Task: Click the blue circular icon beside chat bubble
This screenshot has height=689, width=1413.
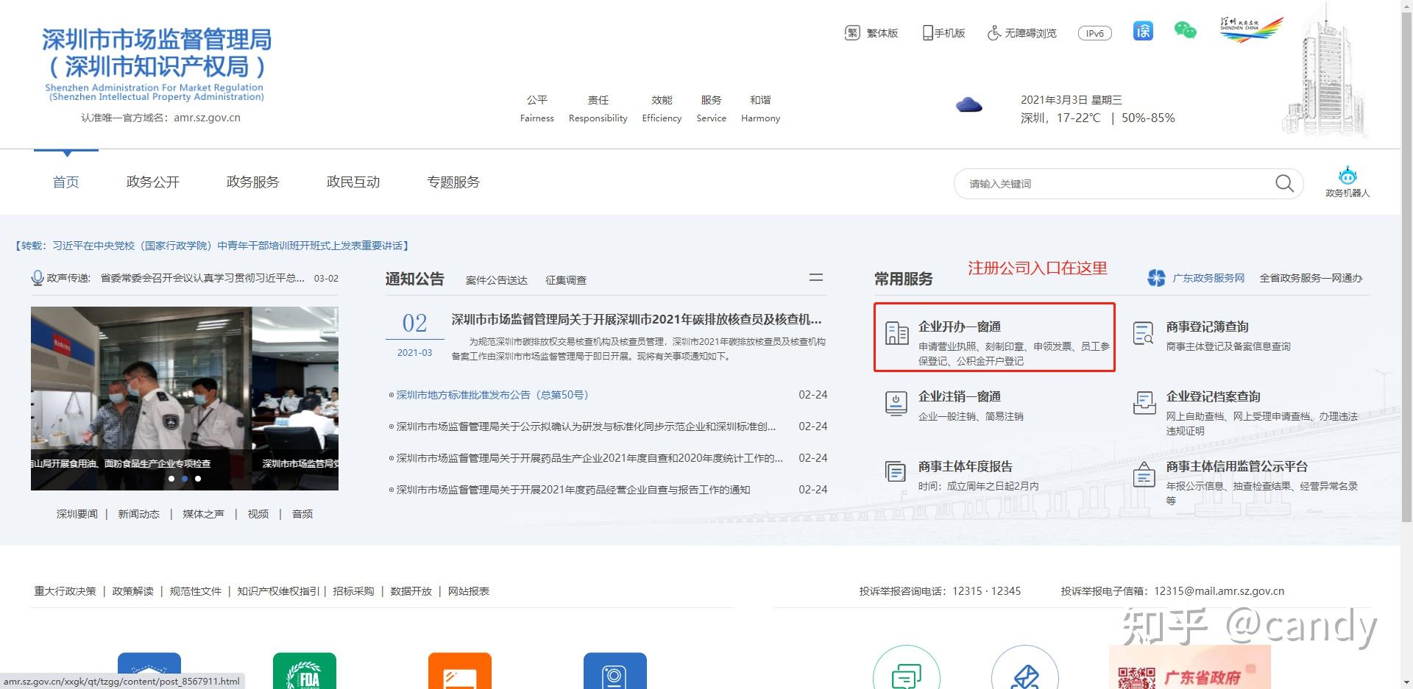Action: (x=1025, y=668)
